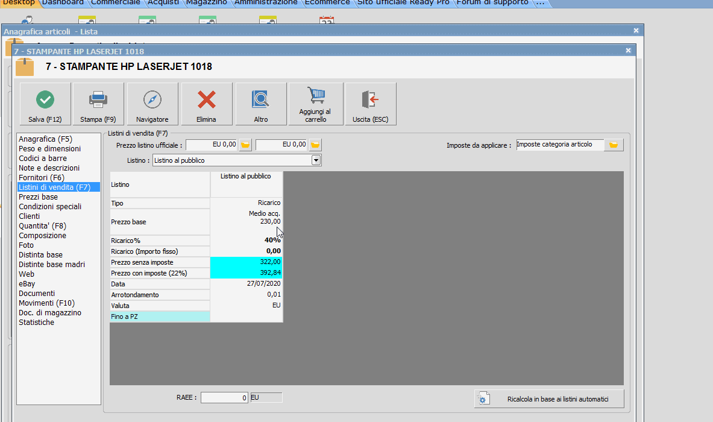Viewport: 713px width, 422px height.
Task: Click Listino al pubblico column header
Action: pos(246,184)
